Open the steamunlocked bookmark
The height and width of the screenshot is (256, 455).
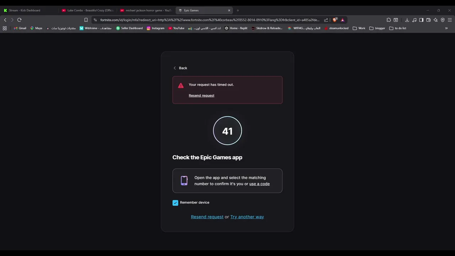(336, 28)
